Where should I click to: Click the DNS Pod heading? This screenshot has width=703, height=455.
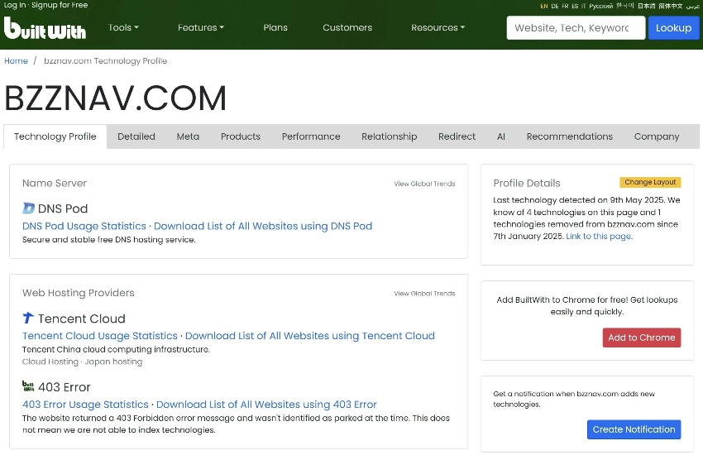[x=63, y=208]
